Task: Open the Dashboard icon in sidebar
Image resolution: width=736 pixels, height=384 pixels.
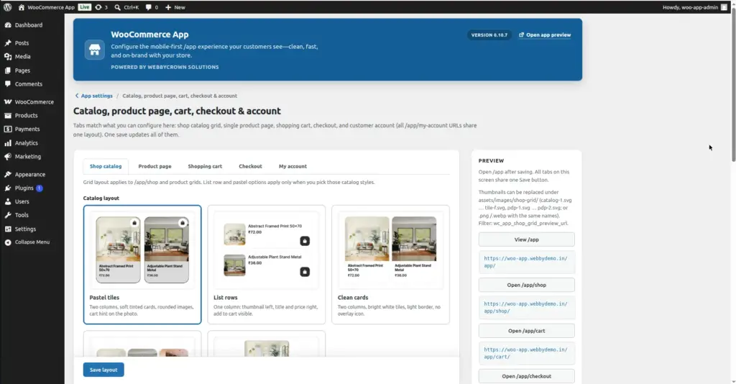Action: pyautogui.click(x=8, y=25)
